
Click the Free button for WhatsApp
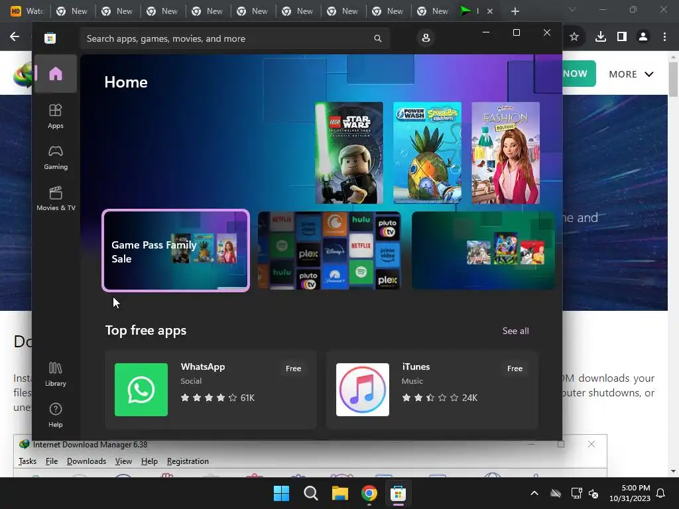(x=293, y=368)
